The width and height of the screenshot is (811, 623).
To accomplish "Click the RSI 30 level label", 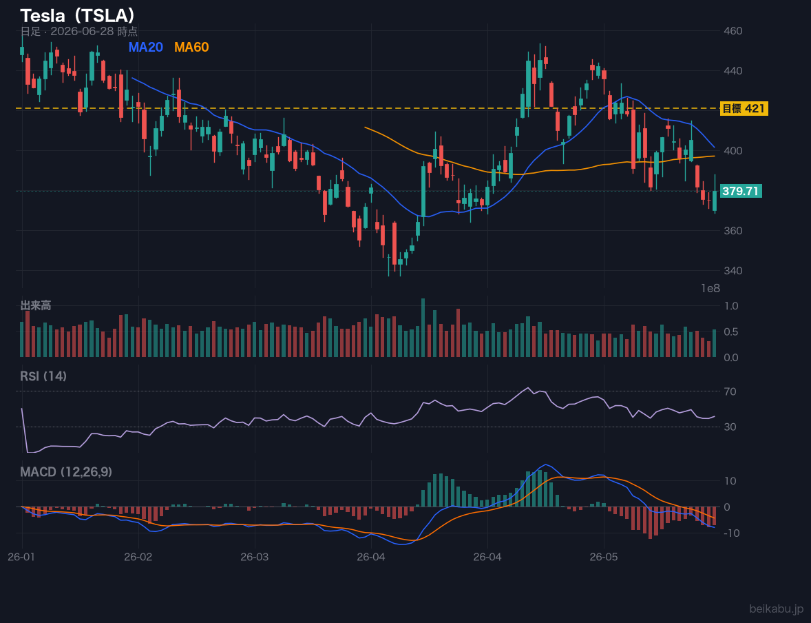I will coord(730,427).
